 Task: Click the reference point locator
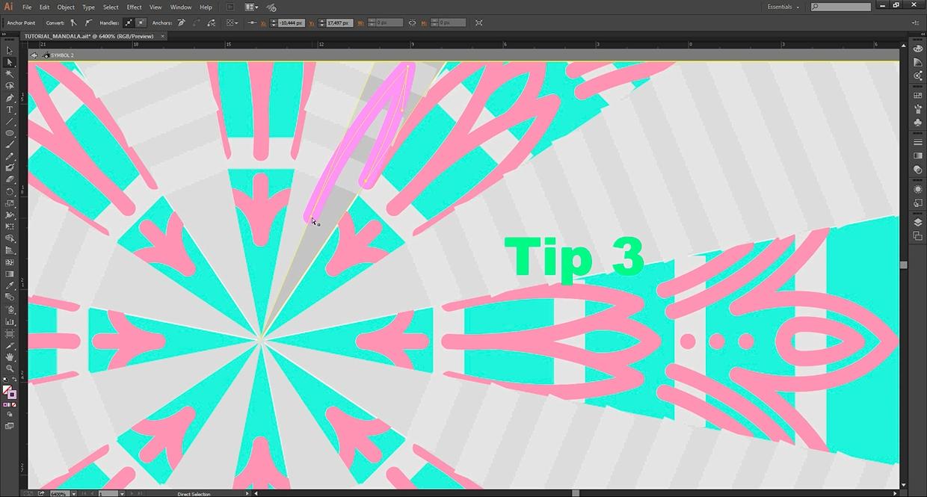coord(252,23)
